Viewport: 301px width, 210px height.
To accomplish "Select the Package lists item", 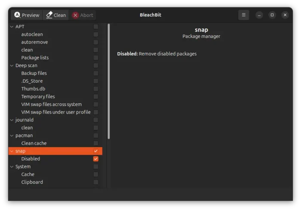I will pos(35,58).
